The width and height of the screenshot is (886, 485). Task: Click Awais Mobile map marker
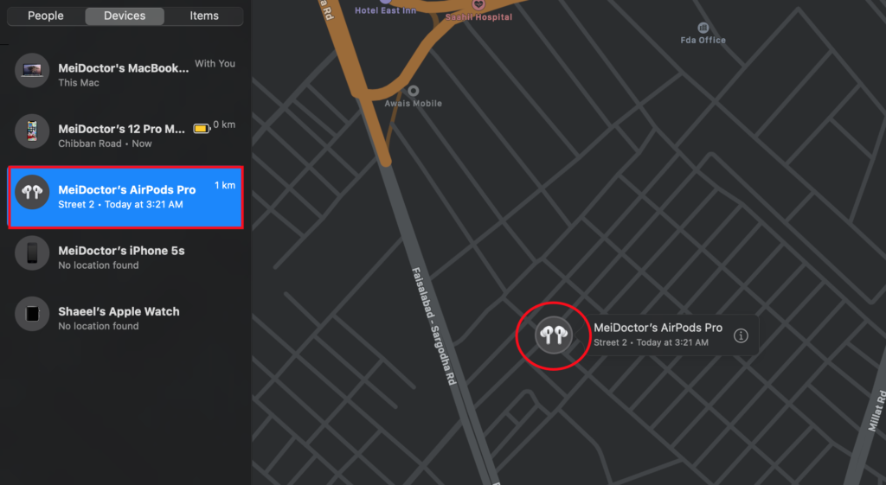point(414,91)
